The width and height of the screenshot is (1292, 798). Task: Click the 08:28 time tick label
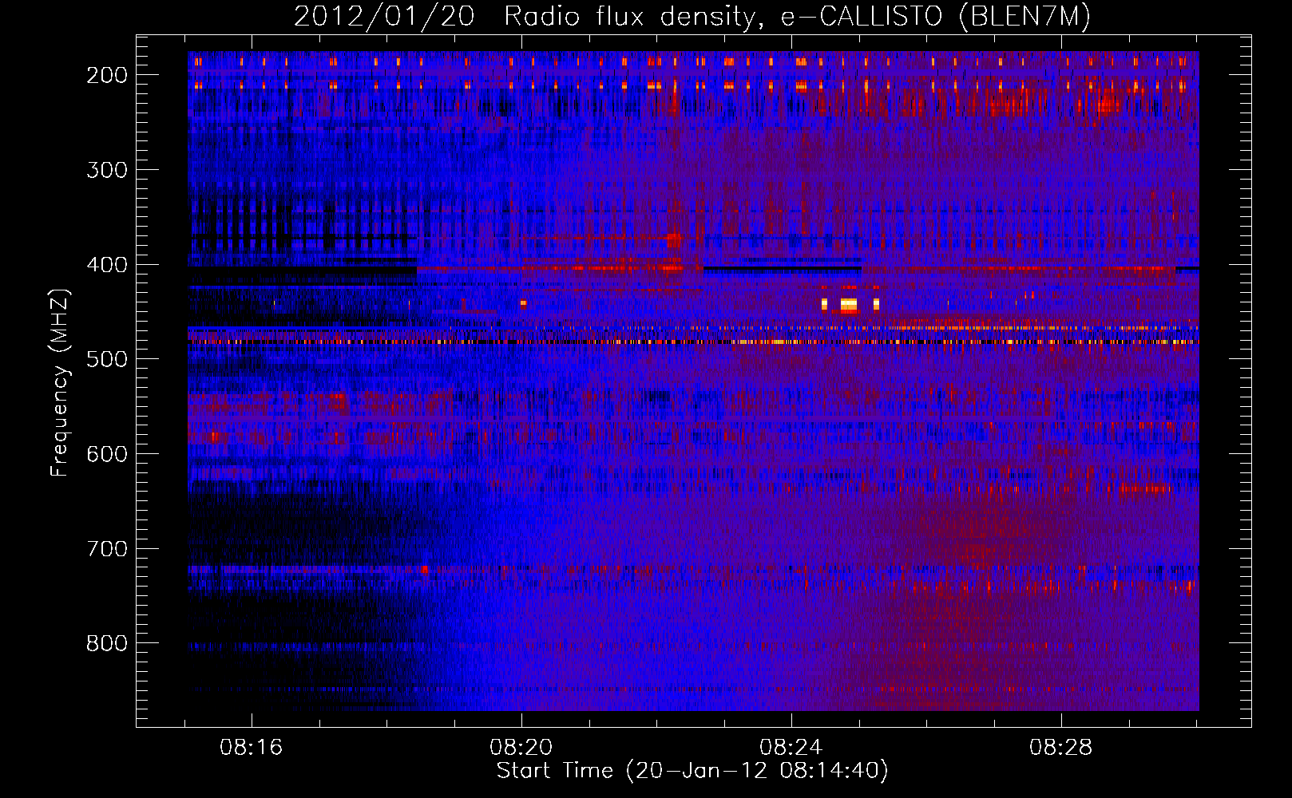(1061, 748)
